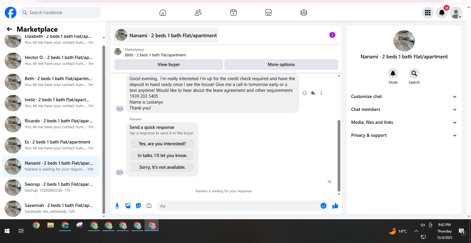
Task: Reply to Lexianys message arrow icon
Action: click(313, 93)
